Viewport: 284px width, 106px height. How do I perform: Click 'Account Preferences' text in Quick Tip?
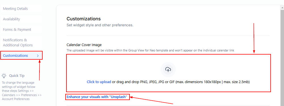tap(16, 99)
